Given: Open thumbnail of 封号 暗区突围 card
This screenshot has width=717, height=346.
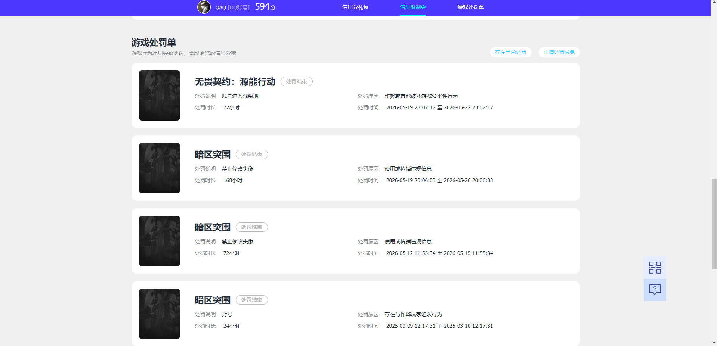Looking at the screenshot, I should [x=160, y=314].
